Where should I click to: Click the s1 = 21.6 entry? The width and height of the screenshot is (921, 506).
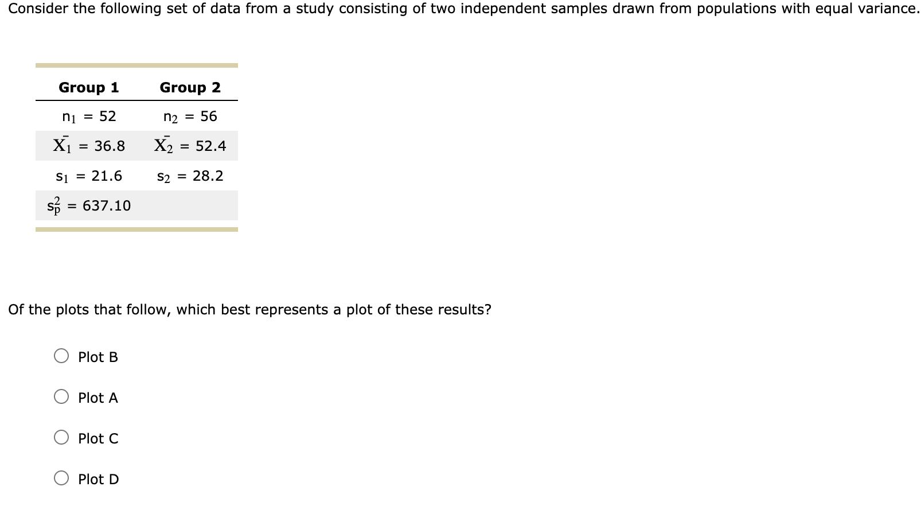[x=89, y=176]
